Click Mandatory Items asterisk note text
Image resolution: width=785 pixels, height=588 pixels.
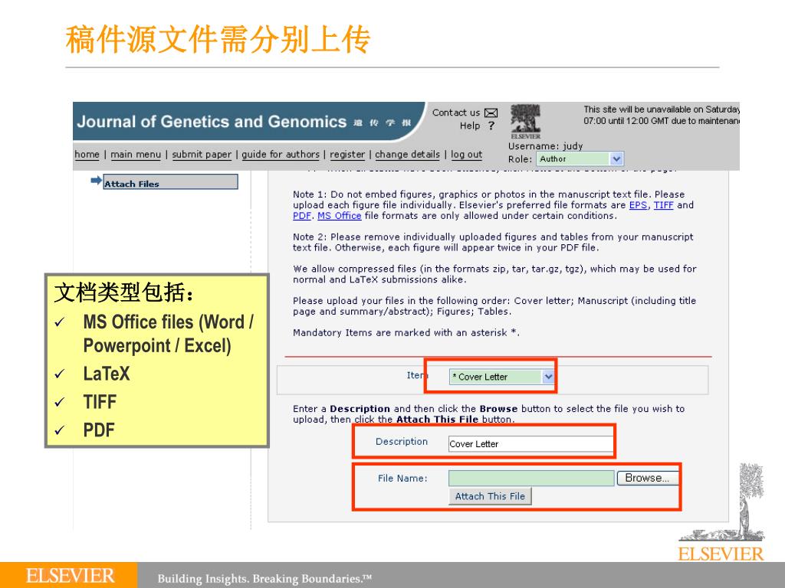tap(406, 332)
